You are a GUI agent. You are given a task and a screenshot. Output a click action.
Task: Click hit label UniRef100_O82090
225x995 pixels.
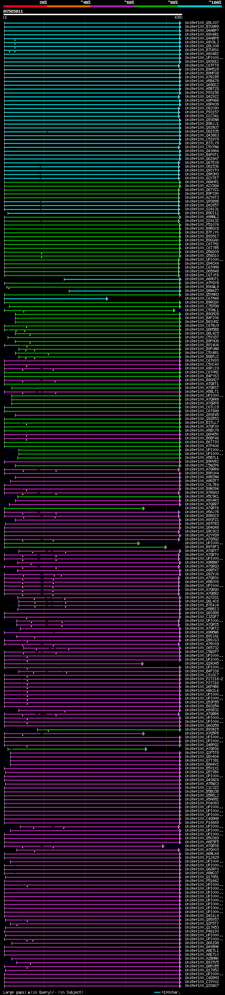tap(201, 108)
